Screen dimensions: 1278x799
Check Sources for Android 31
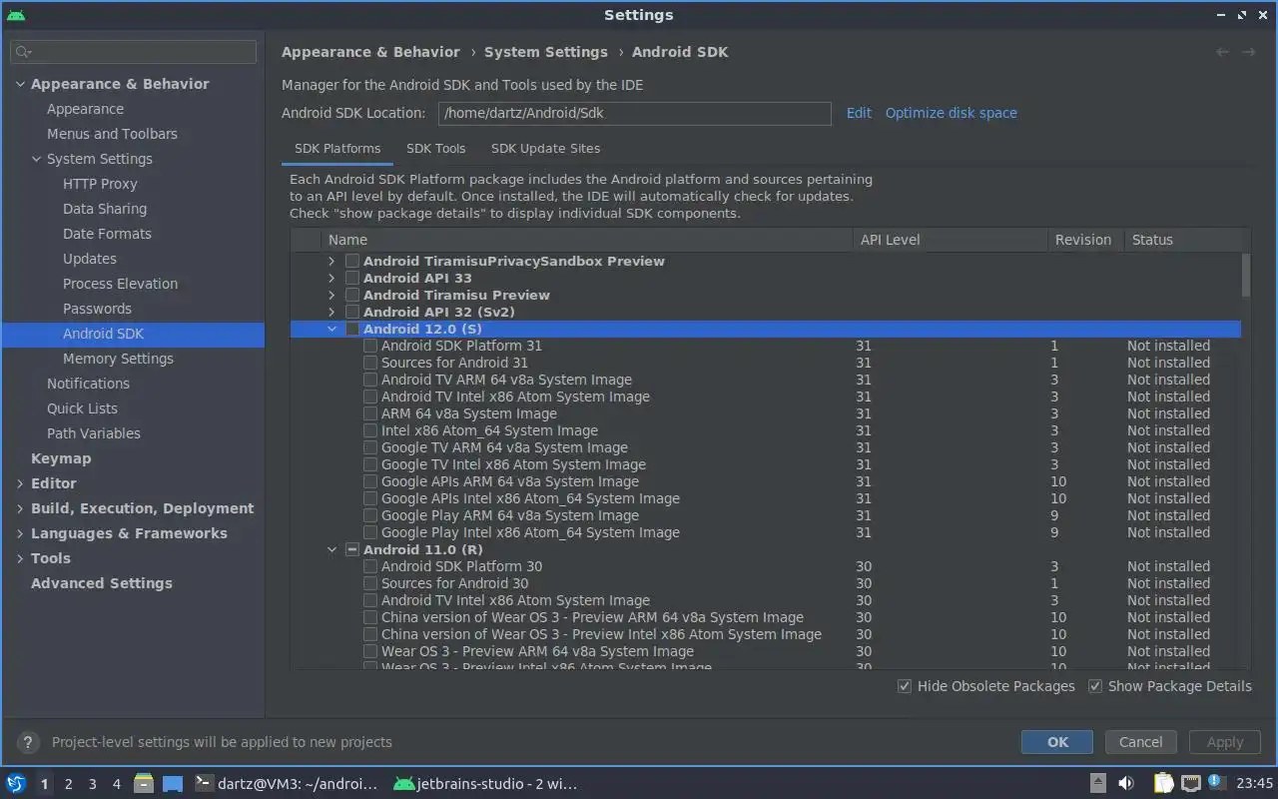pos(370,363)
